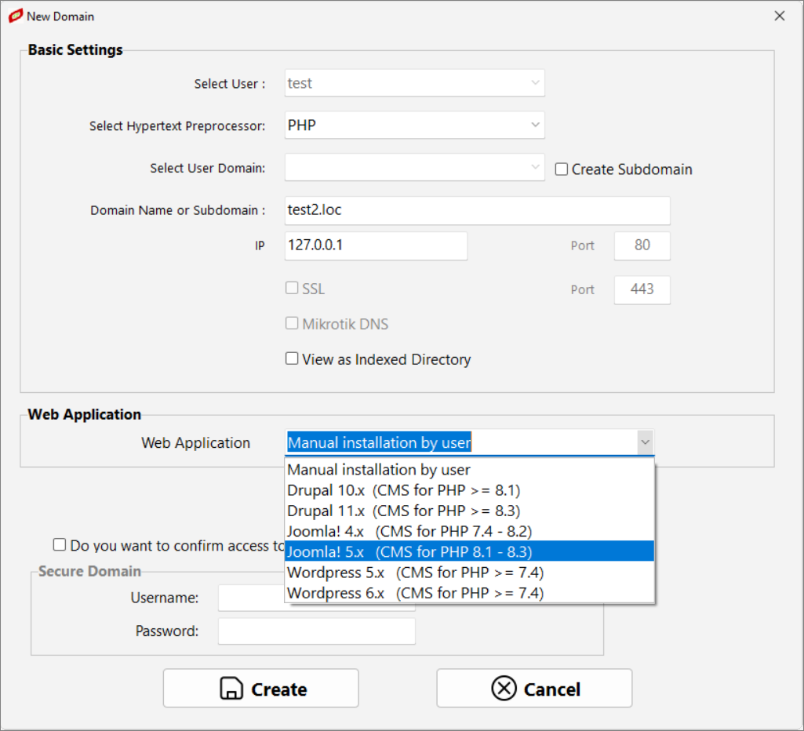This screenshot has height=731, width=804.
Task: Select Wordpress 5.x from the list
Action: [415, 572]
